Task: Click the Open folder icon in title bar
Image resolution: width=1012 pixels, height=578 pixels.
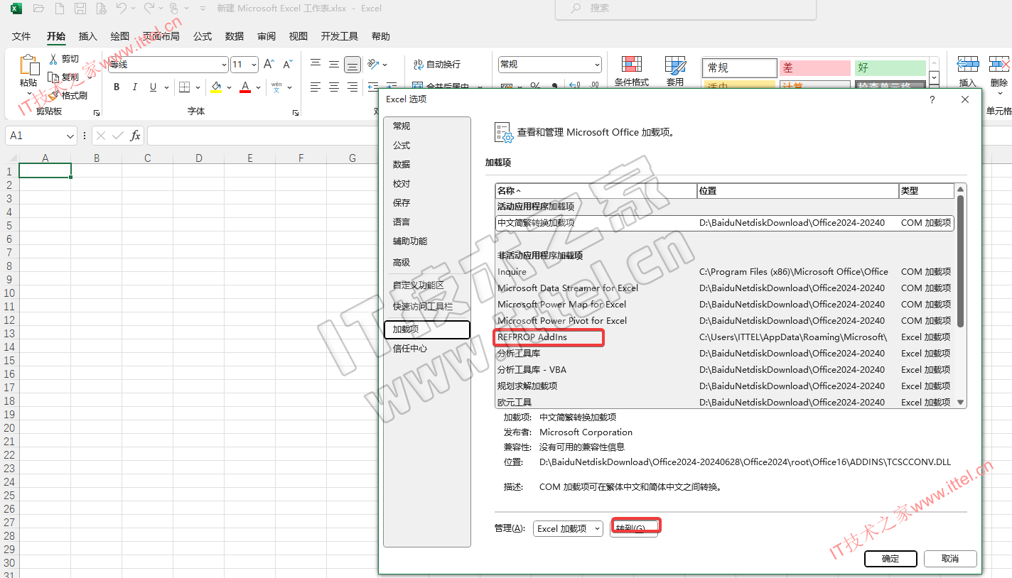Action: [x=38, y=9]
